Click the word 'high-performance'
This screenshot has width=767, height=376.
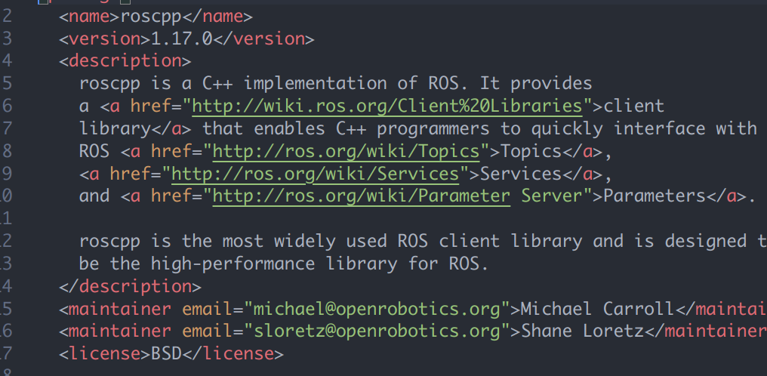pyautogui.click(x=233, y=264)
